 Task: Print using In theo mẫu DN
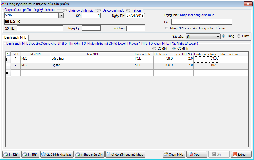(89, 155)
